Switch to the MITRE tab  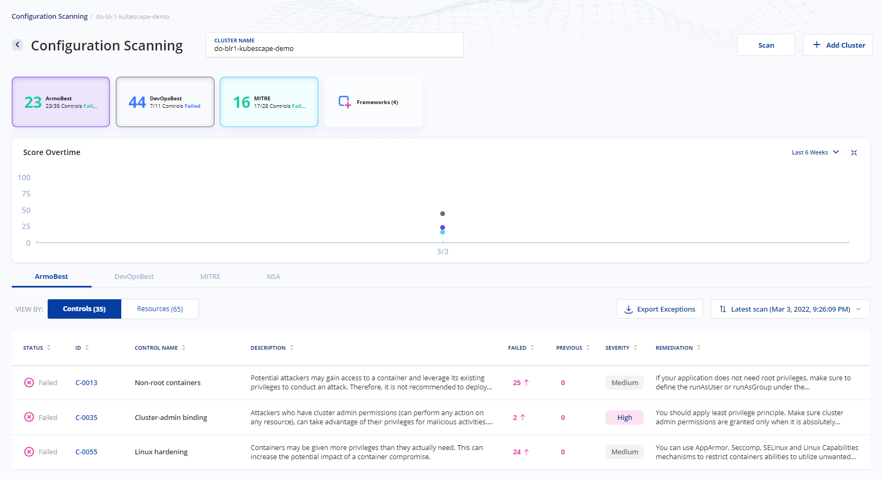click(210, 277)
